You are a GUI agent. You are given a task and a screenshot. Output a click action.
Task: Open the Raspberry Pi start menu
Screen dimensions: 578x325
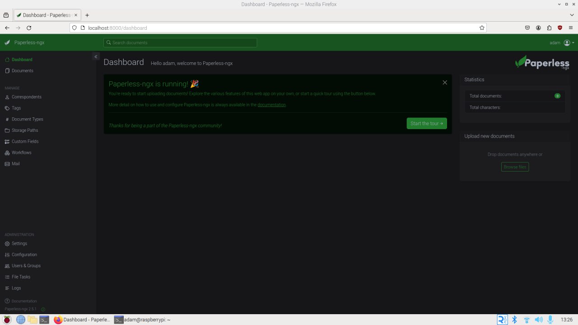pyautogui.click(x=7, y=320)
